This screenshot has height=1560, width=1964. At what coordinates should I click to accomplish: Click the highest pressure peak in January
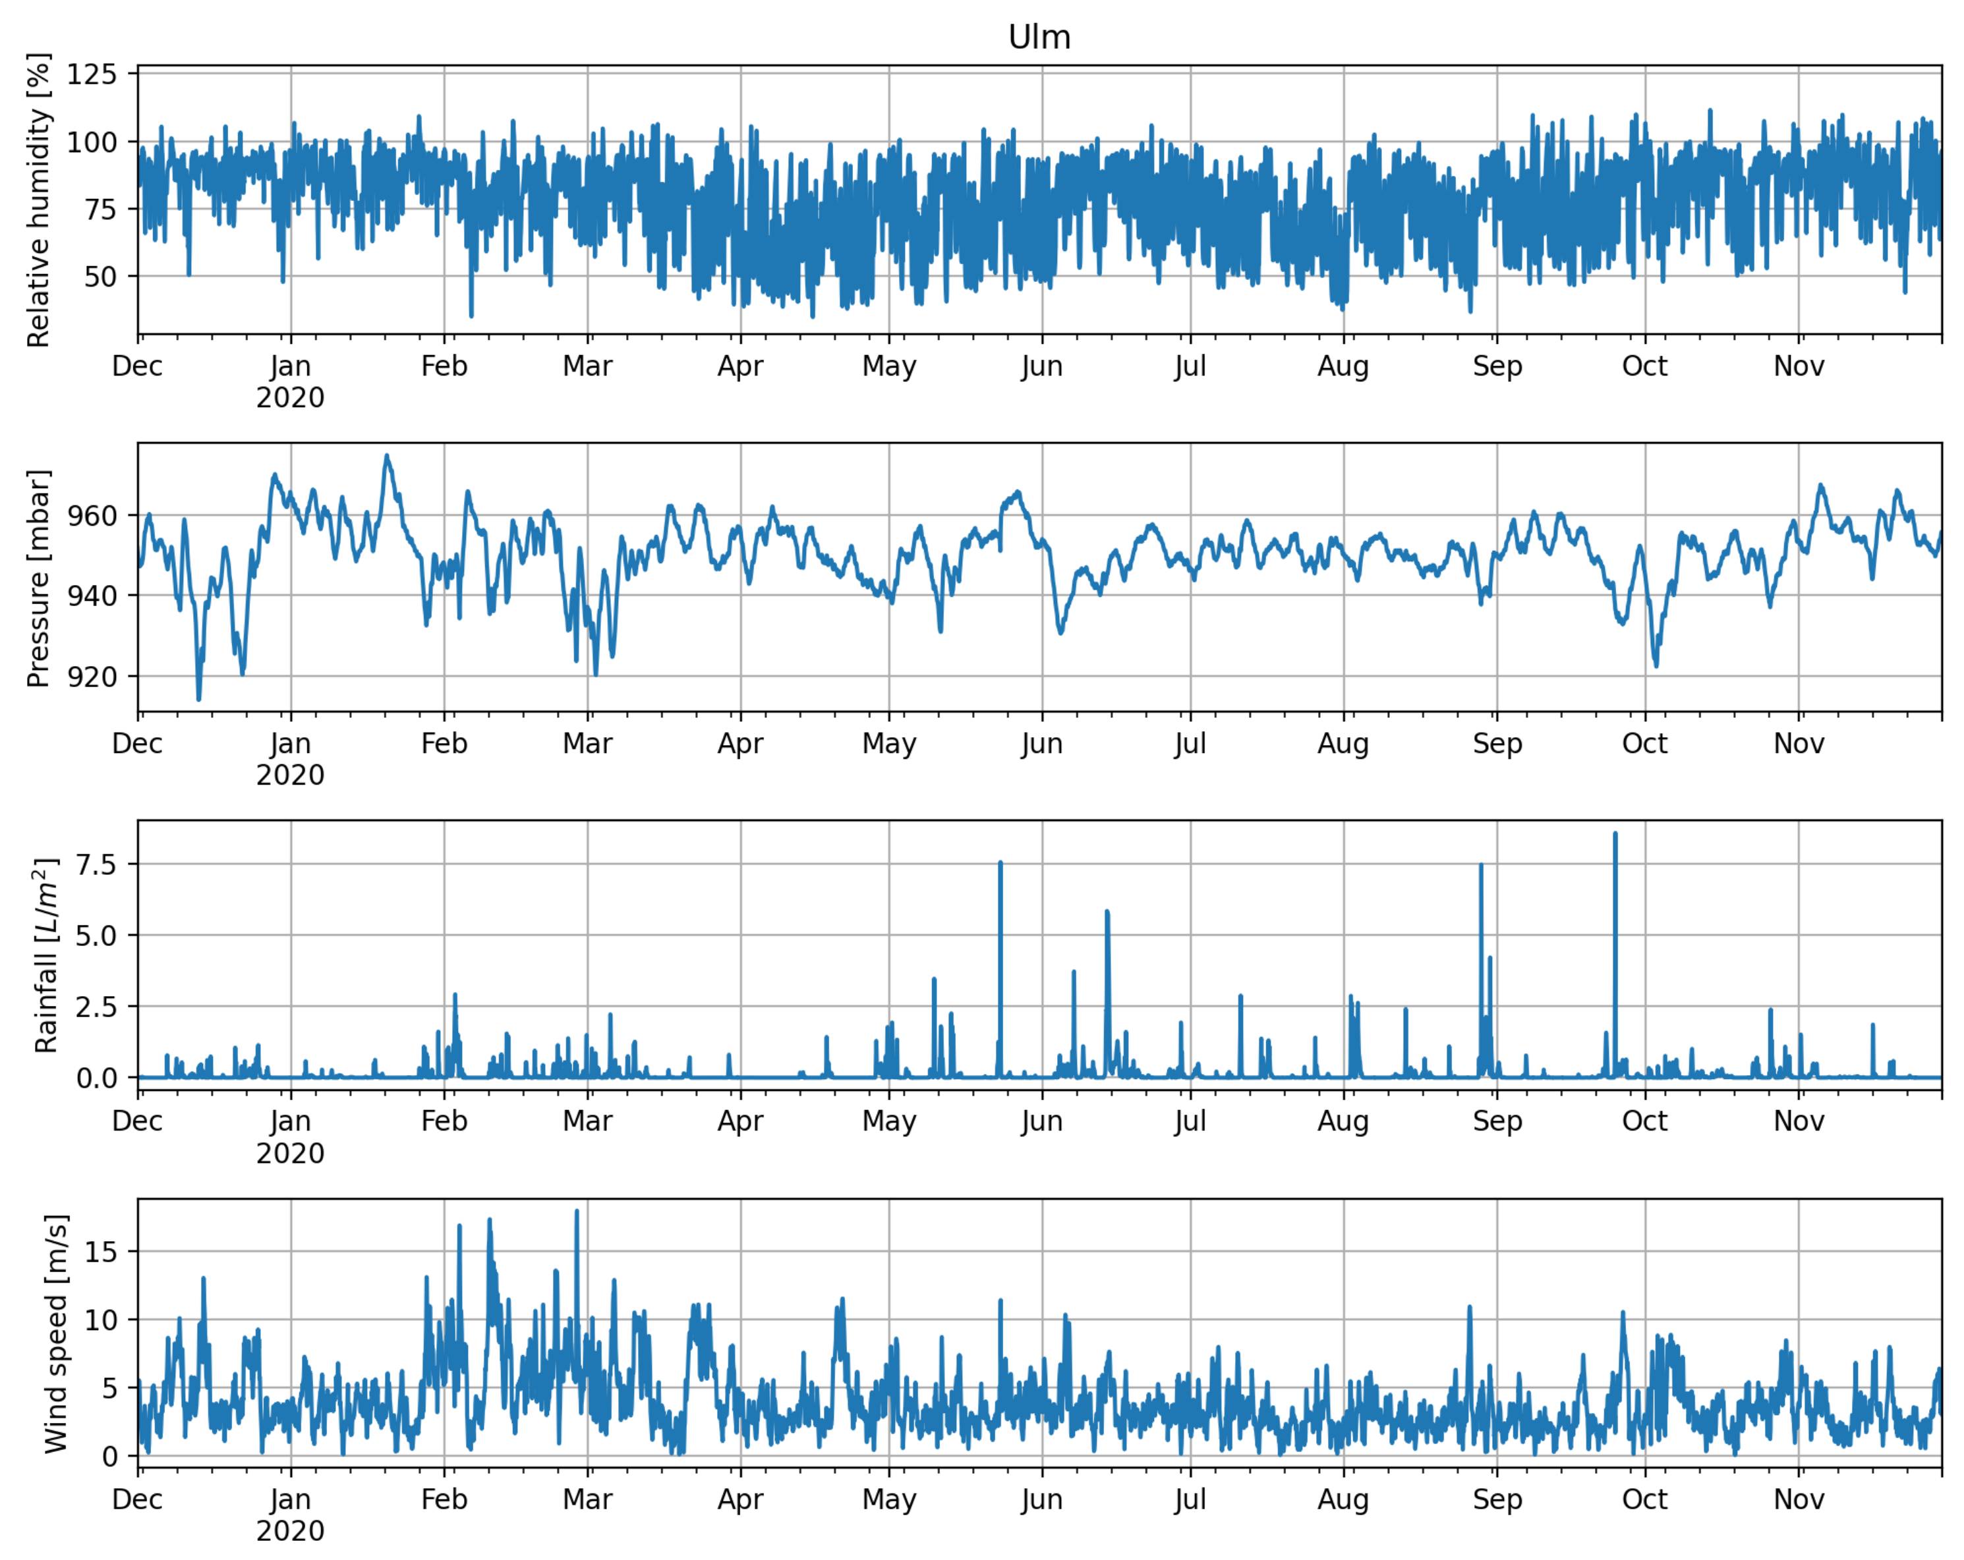click(386, 457)
